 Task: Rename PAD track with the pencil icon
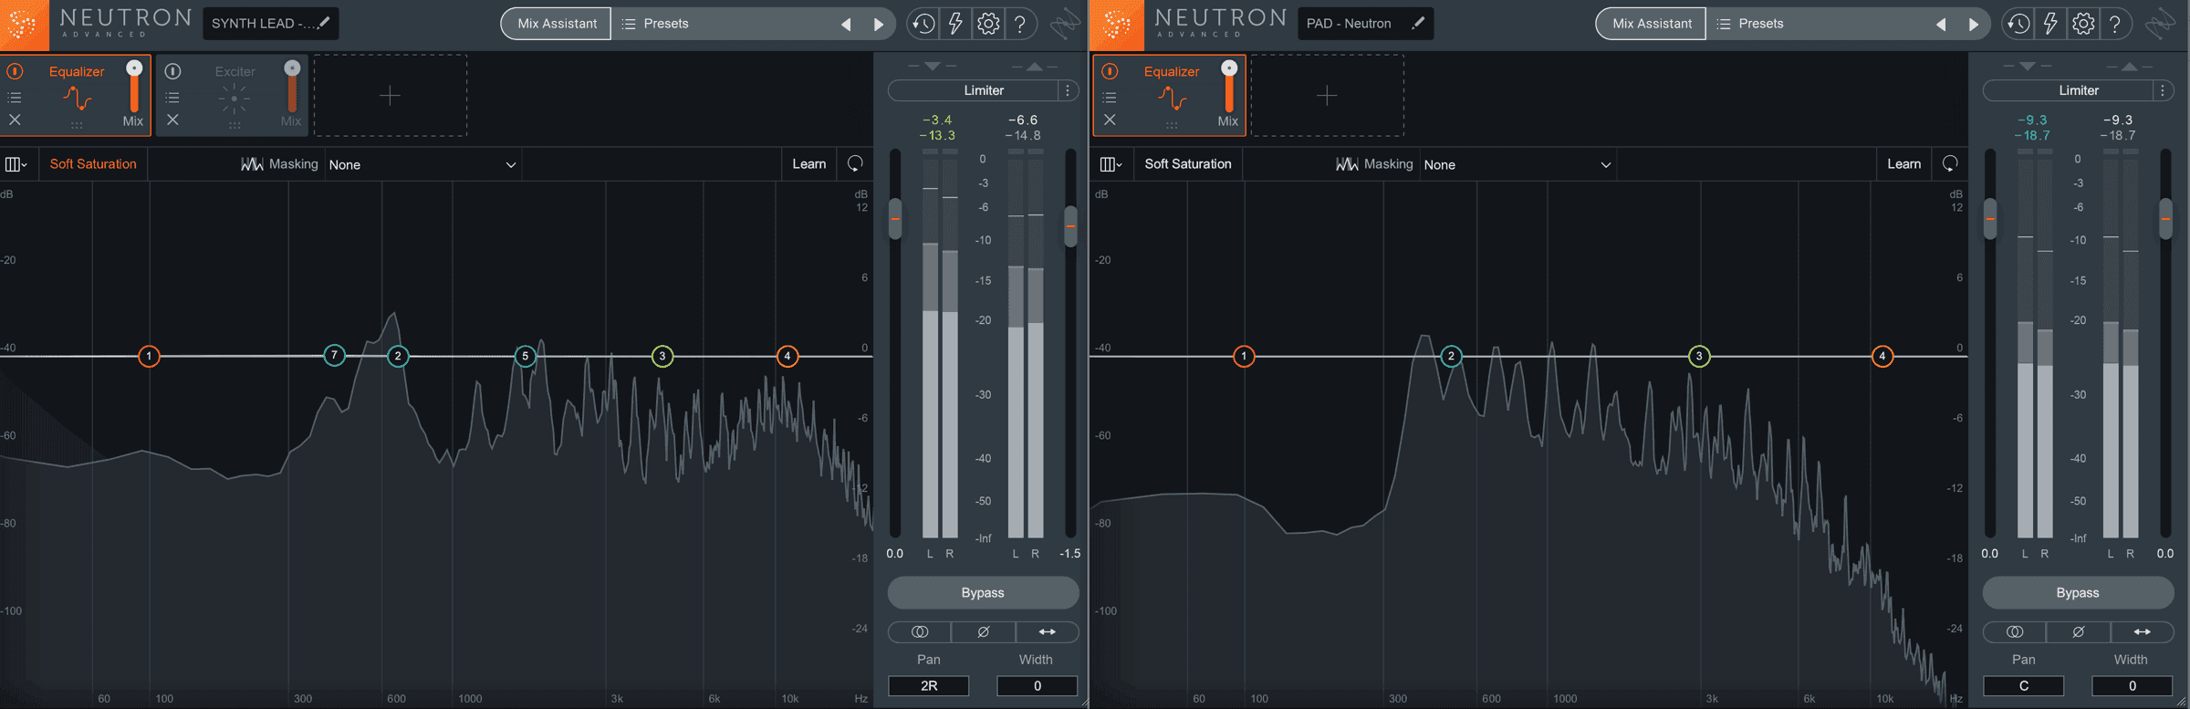click(x=1418, y=23)
